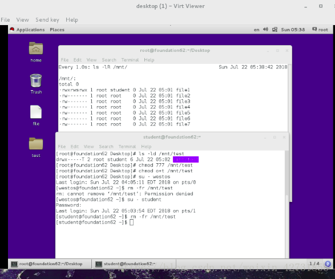Minimize the Virt Viewer window
335x279 pixels.
(x=306, y=6)
